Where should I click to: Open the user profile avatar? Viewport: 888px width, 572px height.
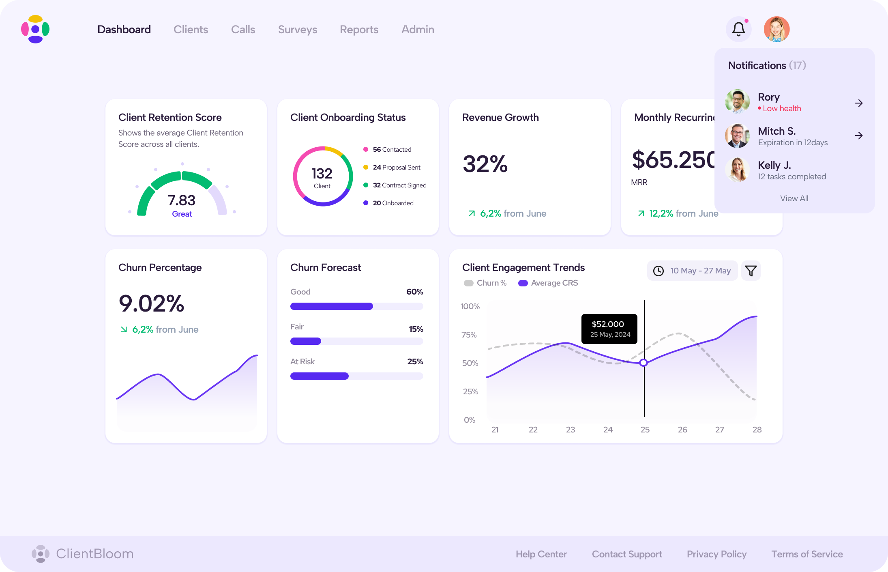776,29
